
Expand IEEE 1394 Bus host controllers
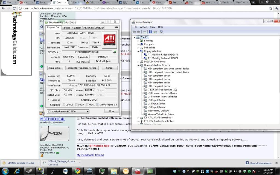(x=138, y=121)
